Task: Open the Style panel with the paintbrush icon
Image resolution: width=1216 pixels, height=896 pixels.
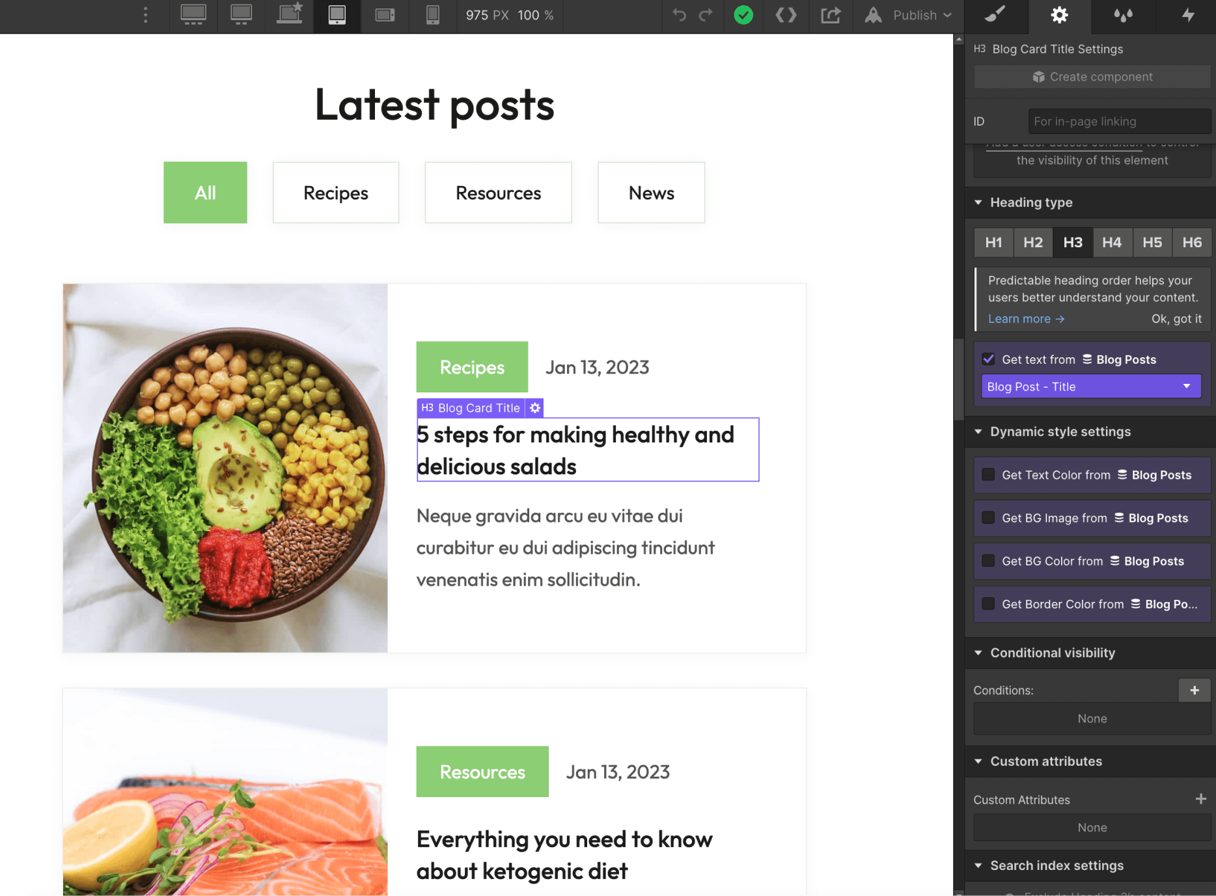Action: 995,16
